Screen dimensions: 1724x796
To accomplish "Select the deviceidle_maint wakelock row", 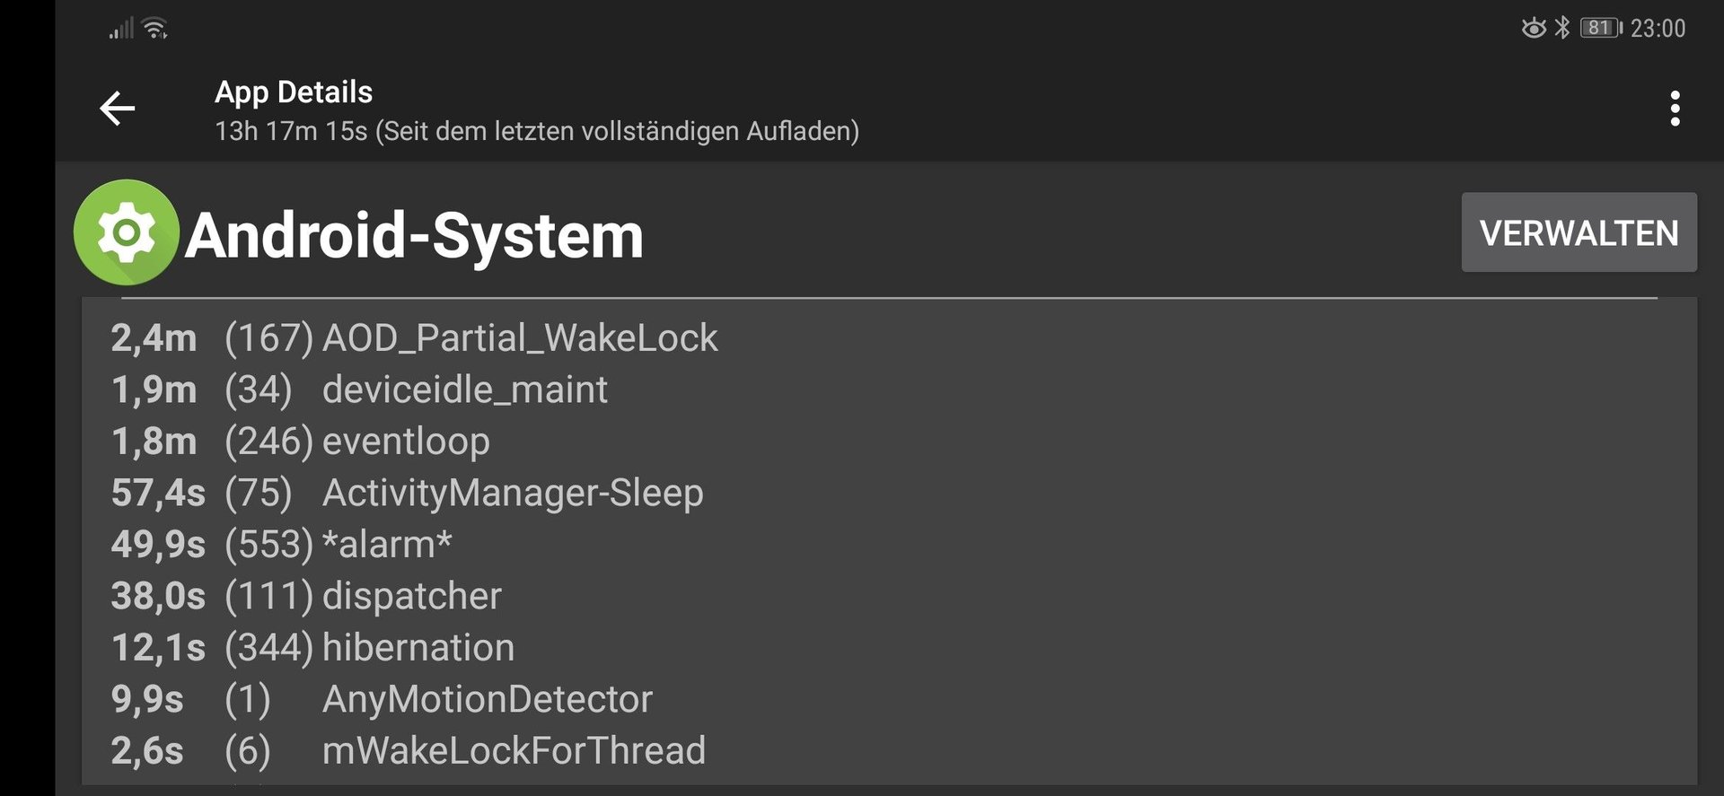I will click(889, 389).
